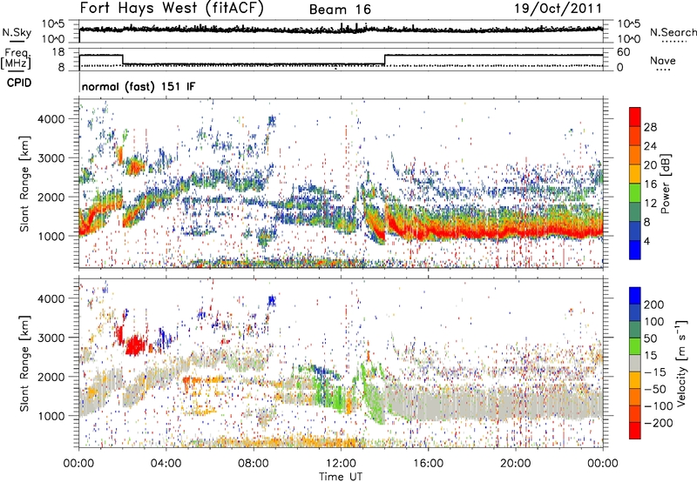The width and height of the screenshot is (697, 482).
Task: Click the '28' tick on power colorbar
Action: [650, 127]
